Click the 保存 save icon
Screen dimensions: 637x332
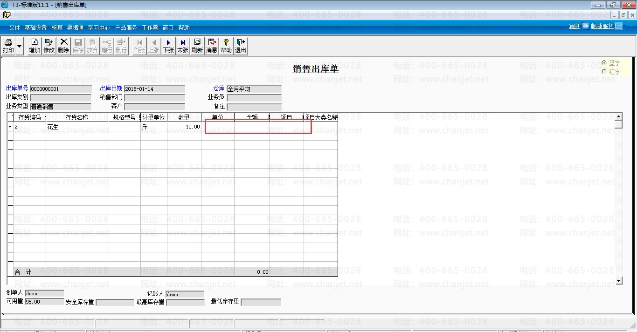click(x=78, y=46)
